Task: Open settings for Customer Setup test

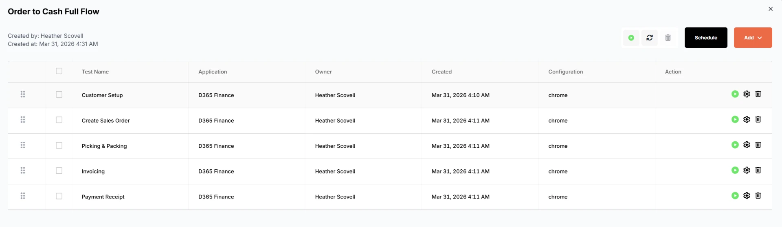Action: [x=747, y=94]
